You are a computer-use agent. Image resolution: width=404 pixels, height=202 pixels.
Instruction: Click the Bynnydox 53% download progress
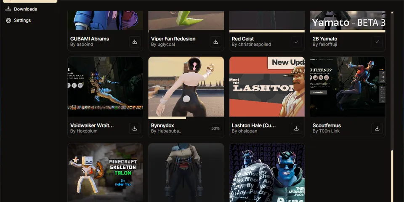pos(215,128)
